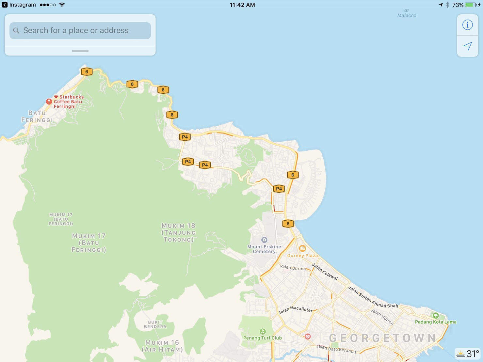Tap the hospital marker near Jalan Macalister
The width and height of the screenshot is (483, 362).
(308, 337)
